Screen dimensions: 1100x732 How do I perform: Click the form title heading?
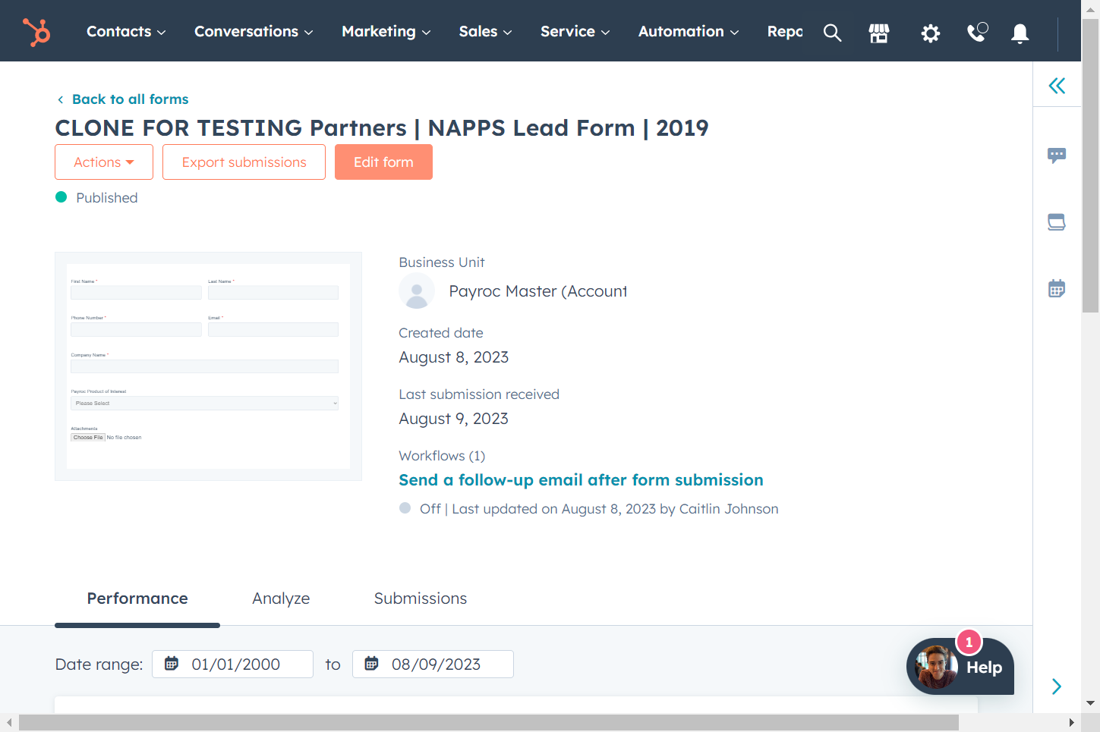pos(382,127)
